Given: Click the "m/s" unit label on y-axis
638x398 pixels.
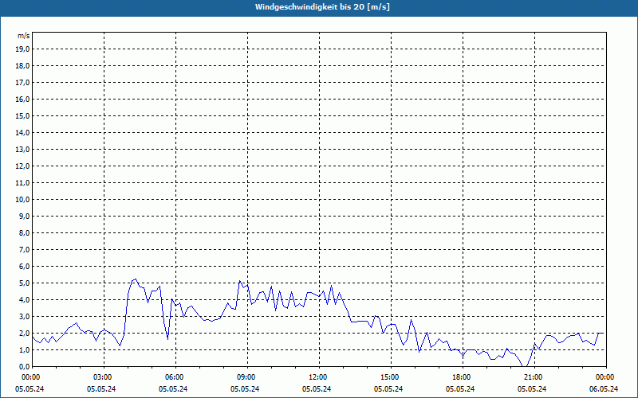Looking at the screenshot, I should tap(24, 36).
